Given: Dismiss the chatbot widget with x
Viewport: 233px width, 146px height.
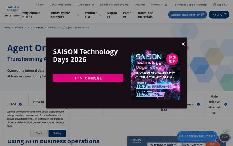Looking at the screenshot, I should 229,131.
